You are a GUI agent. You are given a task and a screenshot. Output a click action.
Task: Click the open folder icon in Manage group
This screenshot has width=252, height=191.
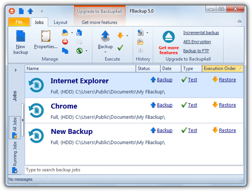(65, 33)
